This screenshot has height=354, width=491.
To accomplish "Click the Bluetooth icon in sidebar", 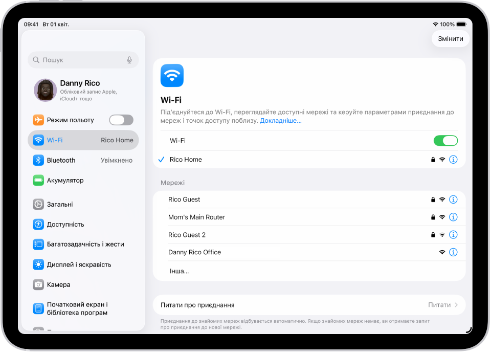I will click(x=38, y=160).
